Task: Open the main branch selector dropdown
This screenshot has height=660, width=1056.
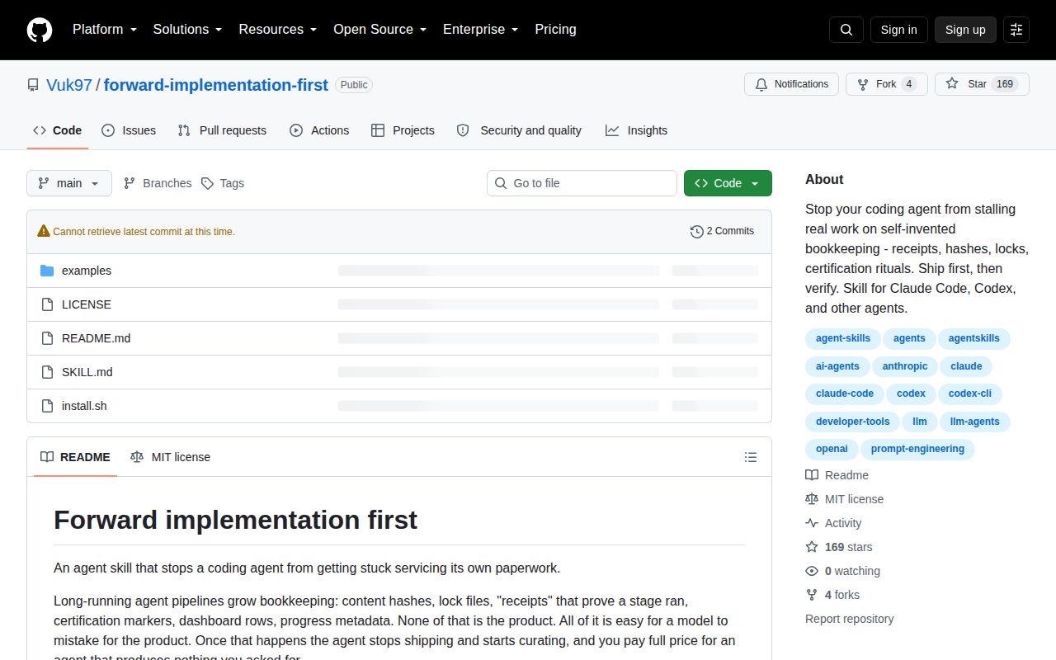Action: coord(69,183)
